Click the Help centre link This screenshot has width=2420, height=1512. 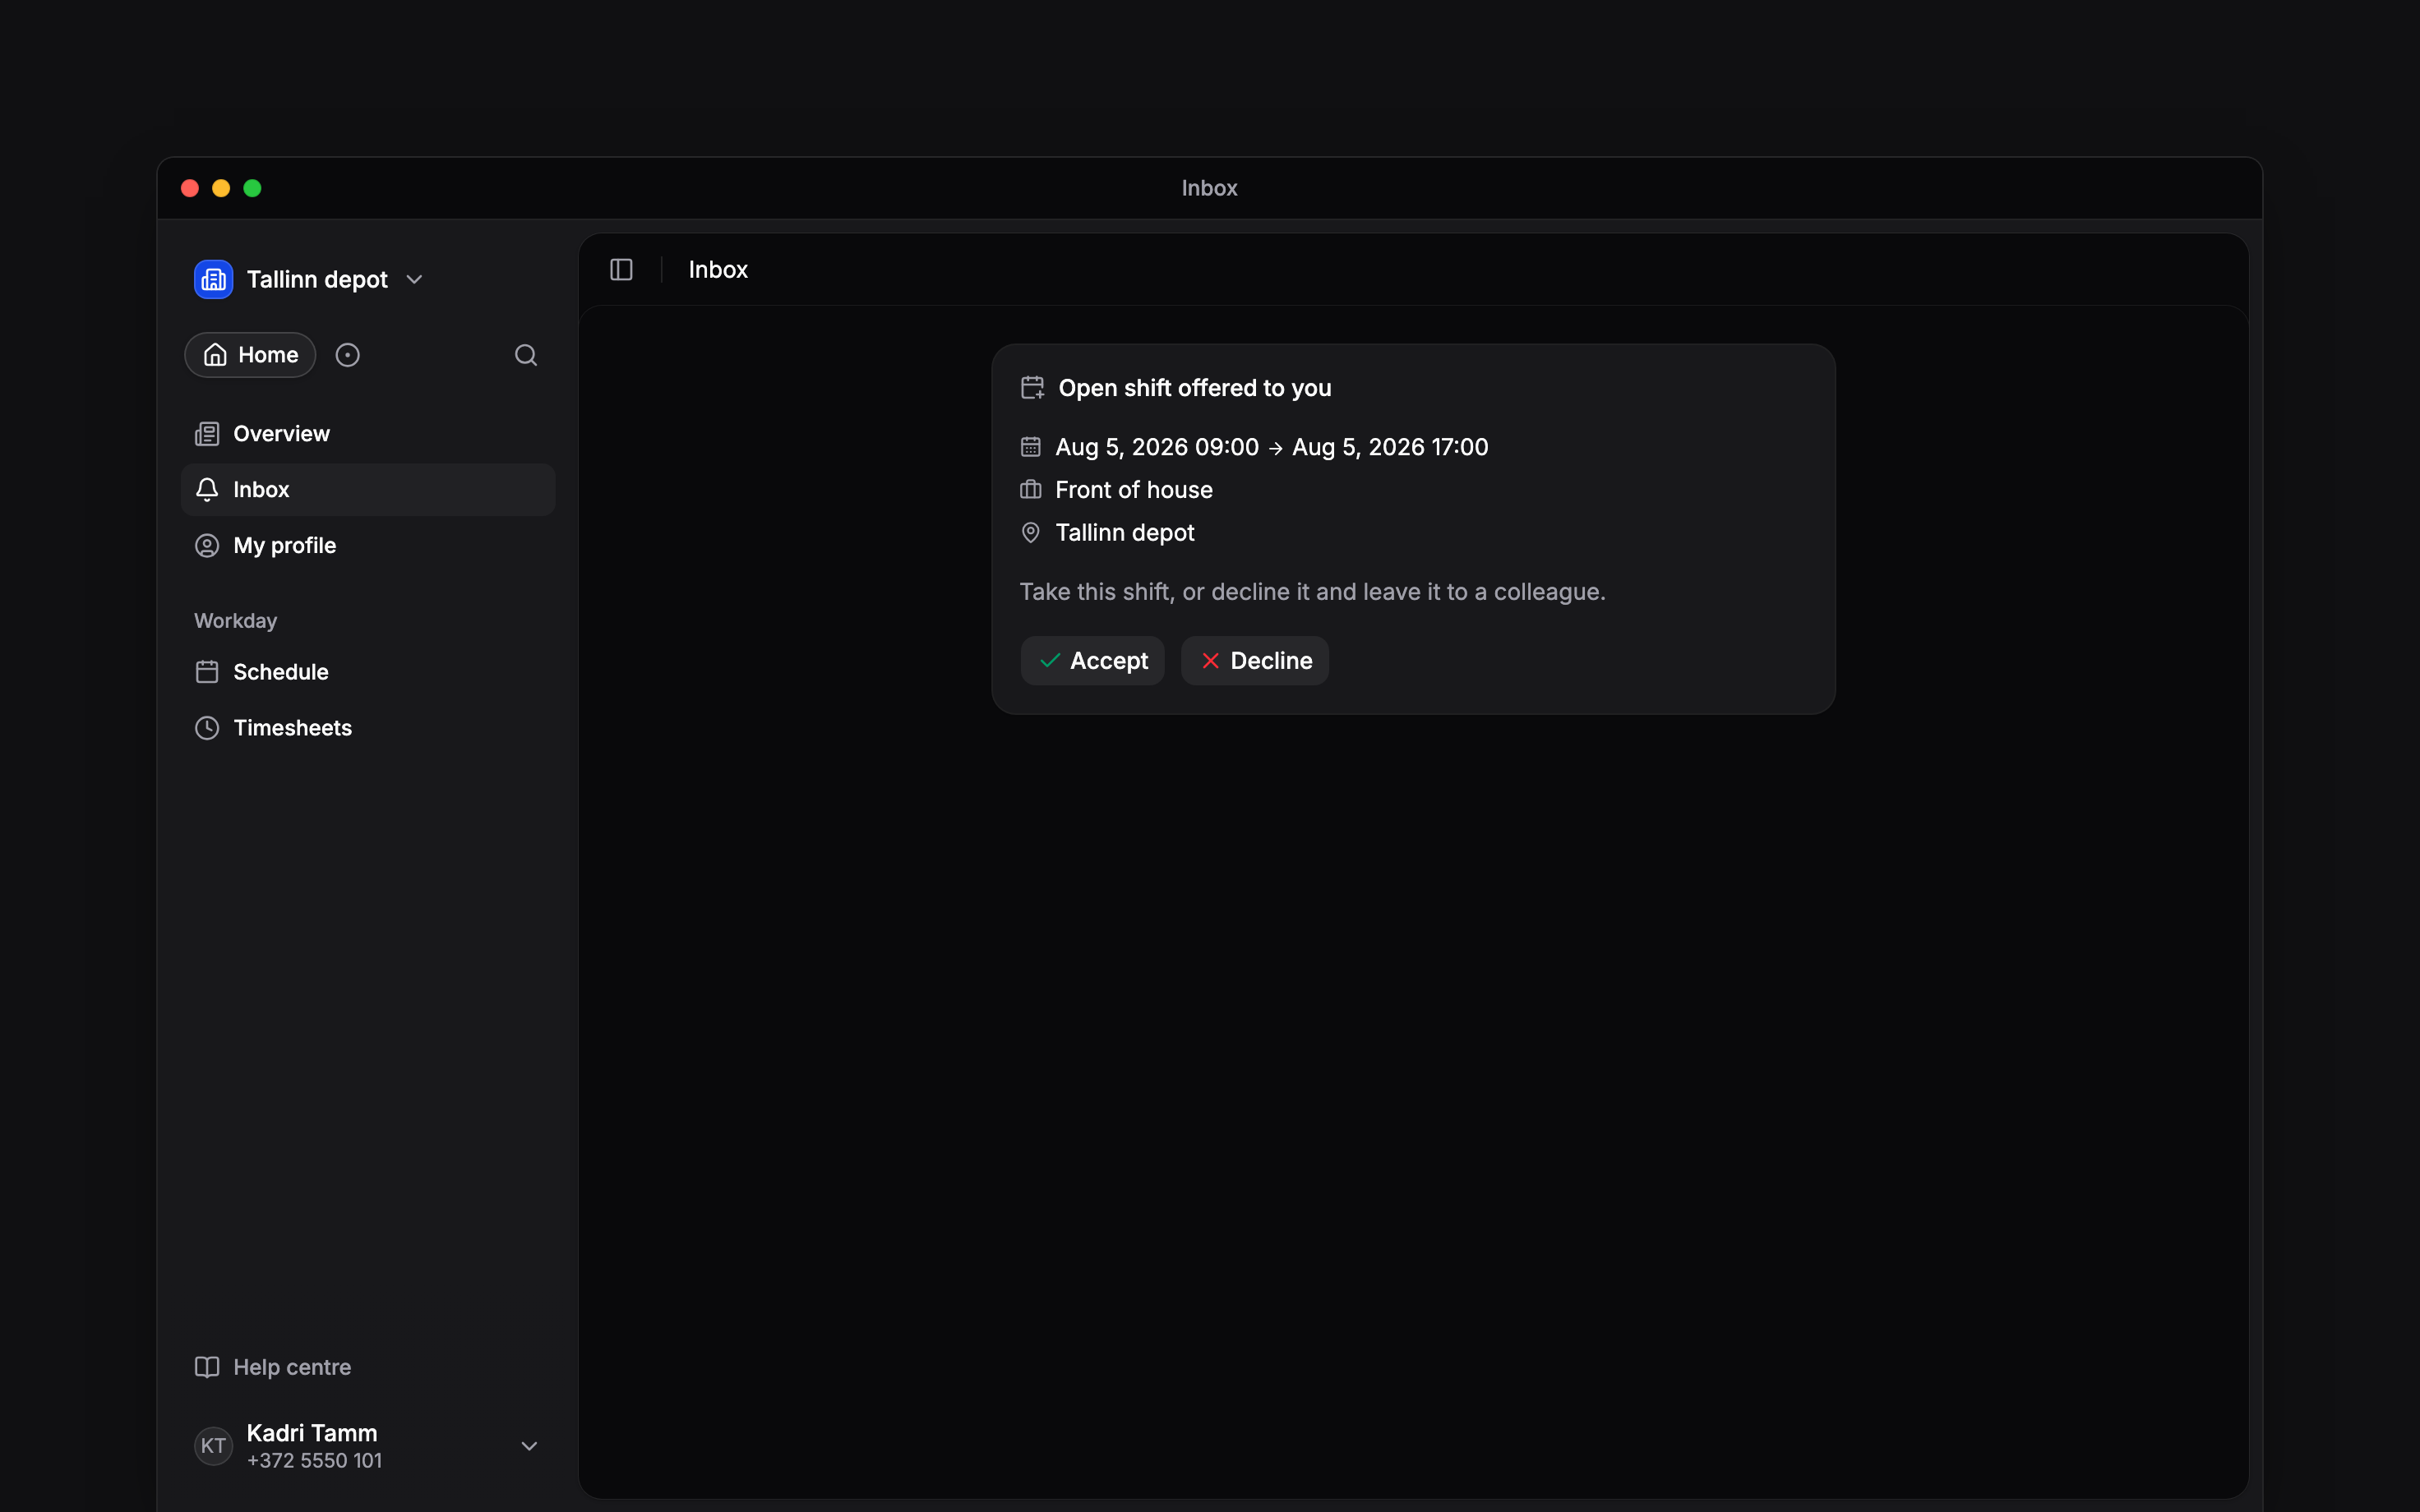(273, 1367)
